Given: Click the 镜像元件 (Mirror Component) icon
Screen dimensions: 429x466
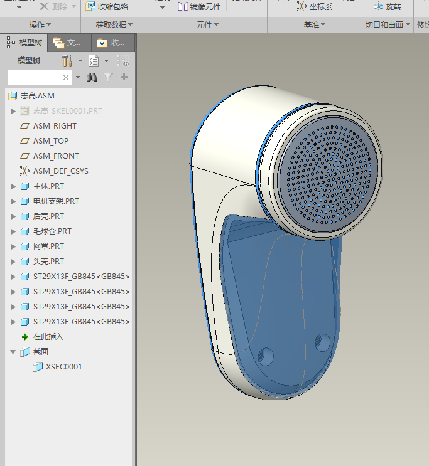Looking at the screenshot, I should click(x=183, y=6).
